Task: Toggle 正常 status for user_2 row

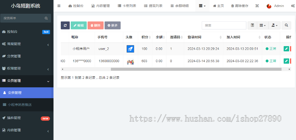Action: pos(271,49)
